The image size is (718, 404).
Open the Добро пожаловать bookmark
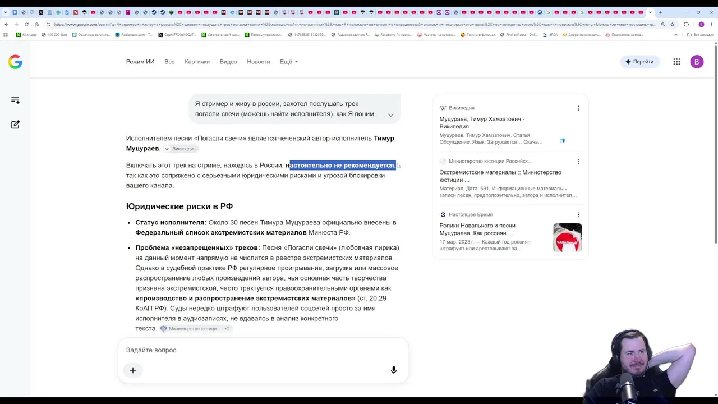(x=581, y=35)
